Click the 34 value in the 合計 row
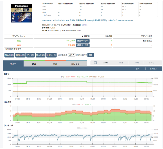Screen dimensions: 163x149 tap(102, 6)
